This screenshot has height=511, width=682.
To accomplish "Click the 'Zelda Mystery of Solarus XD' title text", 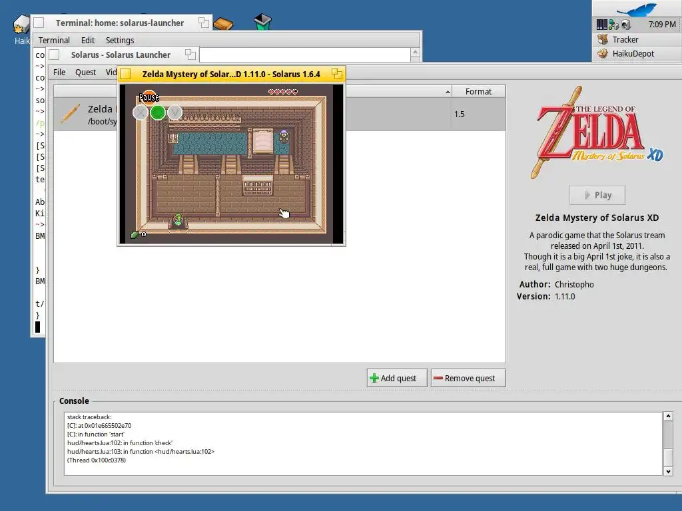I will [597, 218].
